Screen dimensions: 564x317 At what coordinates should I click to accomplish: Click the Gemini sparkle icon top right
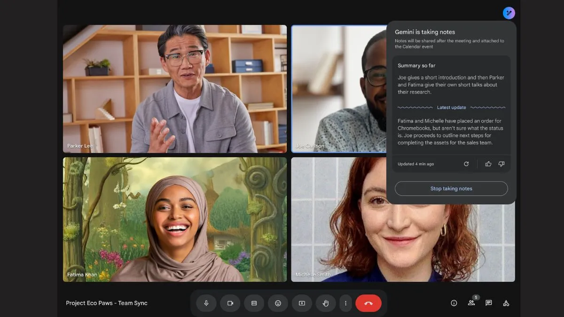[x=509, y=13]
